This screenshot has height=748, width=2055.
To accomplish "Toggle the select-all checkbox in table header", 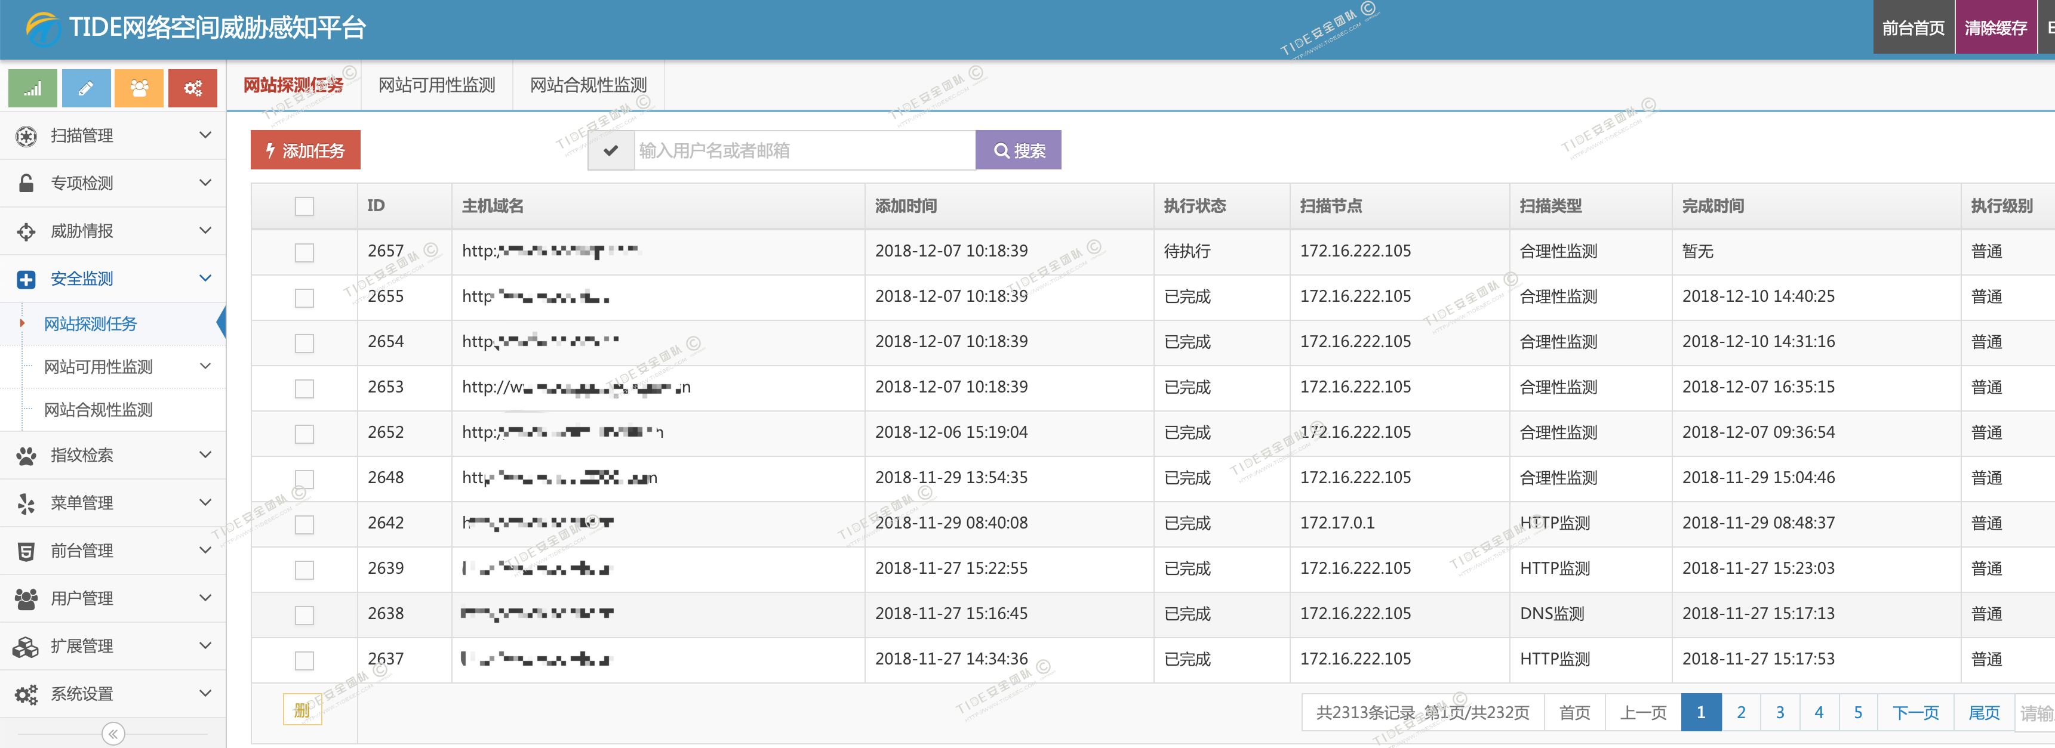I will (304, 206).
